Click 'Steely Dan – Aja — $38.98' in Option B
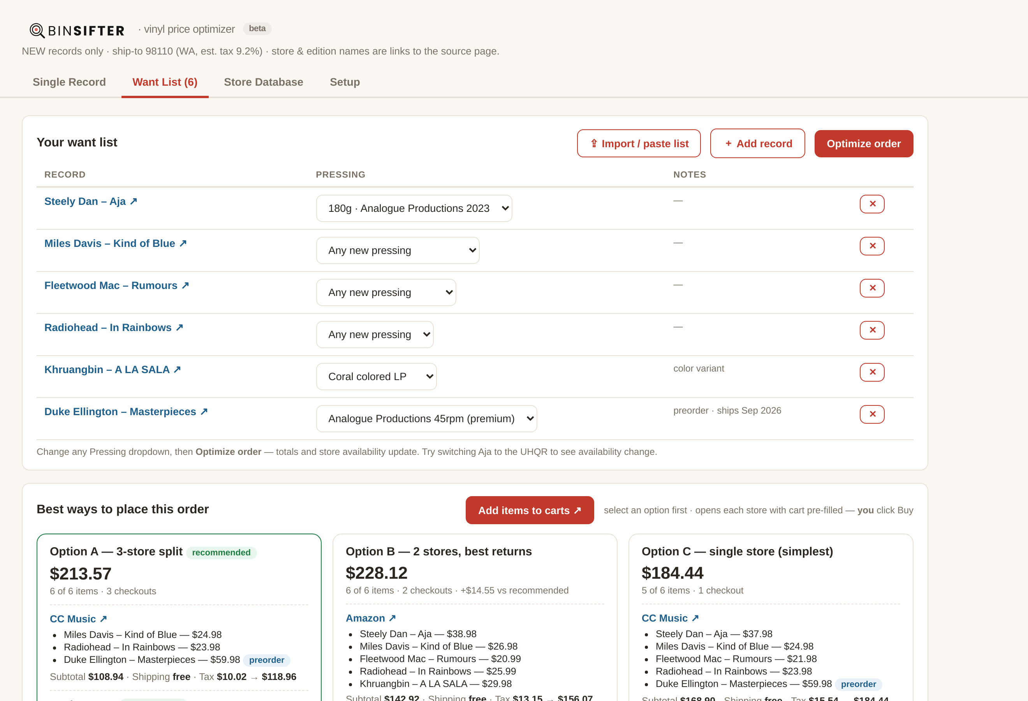Screen dimensions: 1028x701 418,634
